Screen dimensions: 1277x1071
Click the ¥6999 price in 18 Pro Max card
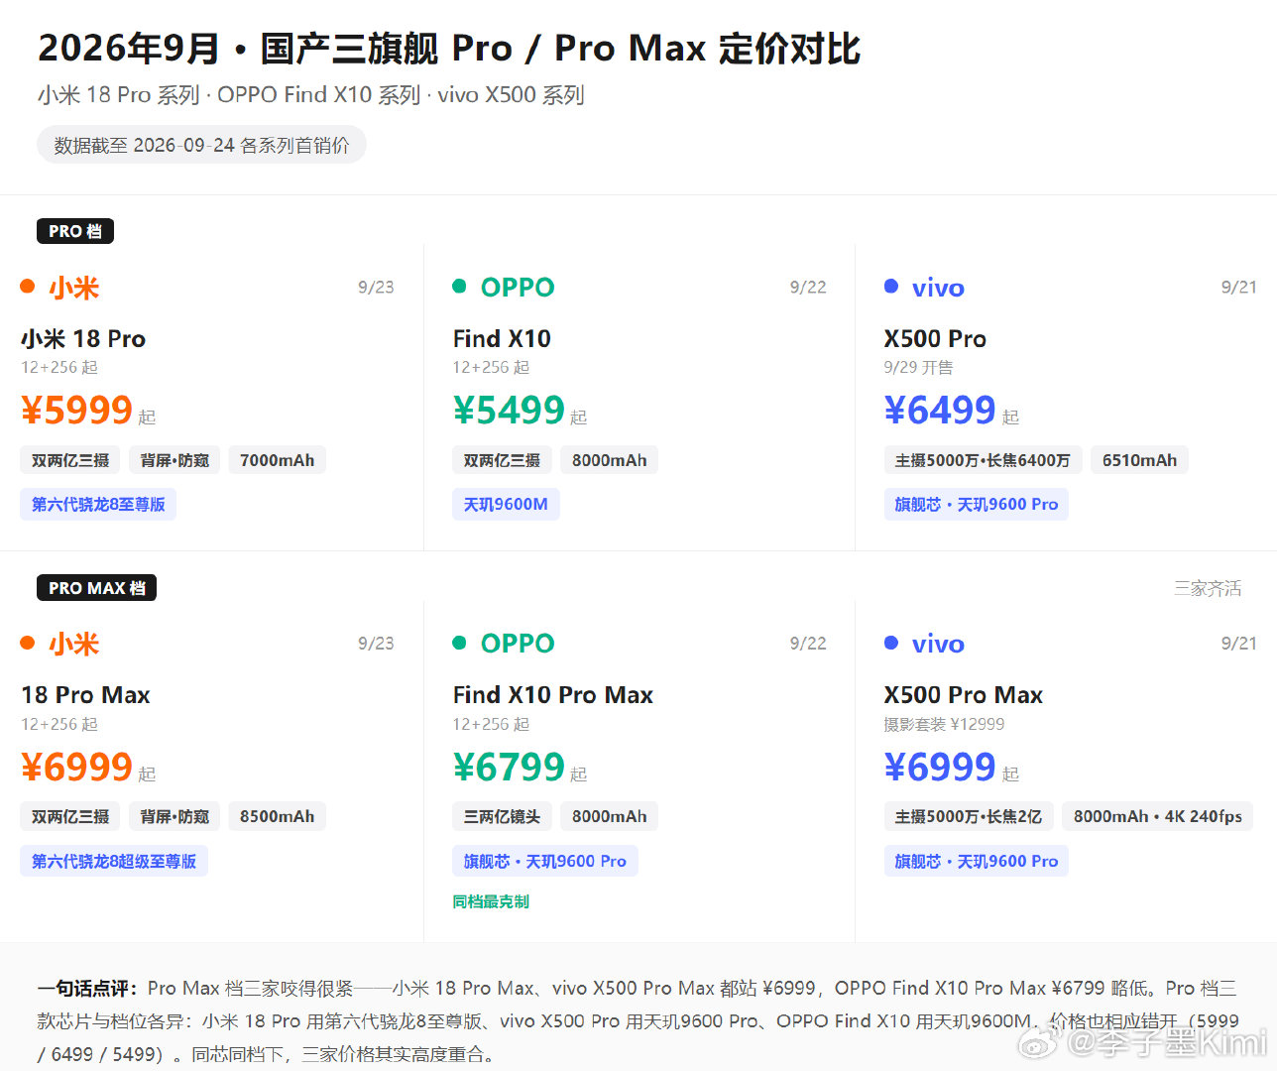(x=76, y=767)
